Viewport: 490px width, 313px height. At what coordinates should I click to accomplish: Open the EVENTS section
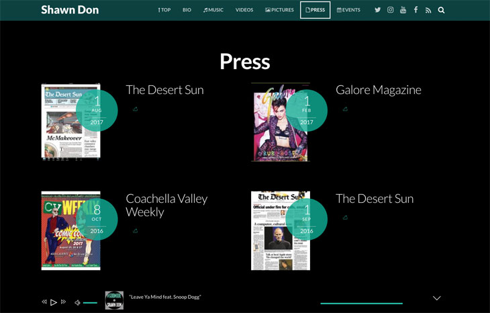click(x=348, y=10)
